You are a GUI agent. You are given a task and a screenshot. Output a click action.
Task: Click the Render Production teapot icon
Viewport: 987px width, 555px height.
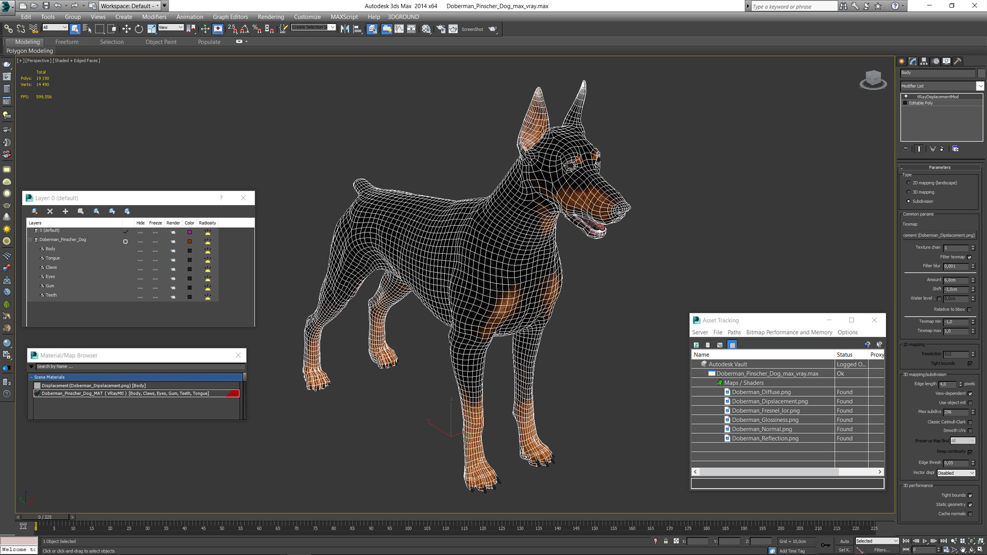[492, 29]
